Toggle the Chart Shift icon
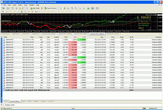The width and height of the screenshot is (163, 110). tap(84, 8)
